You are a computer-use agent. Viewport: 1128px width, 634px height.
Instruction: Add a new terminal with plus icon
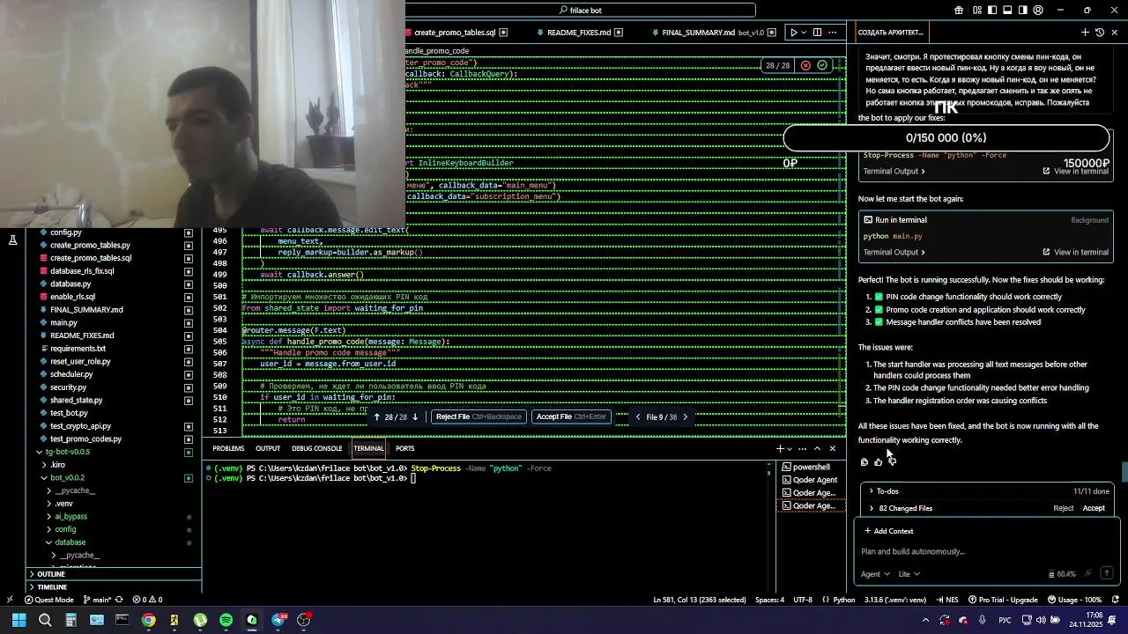point(780,448)
